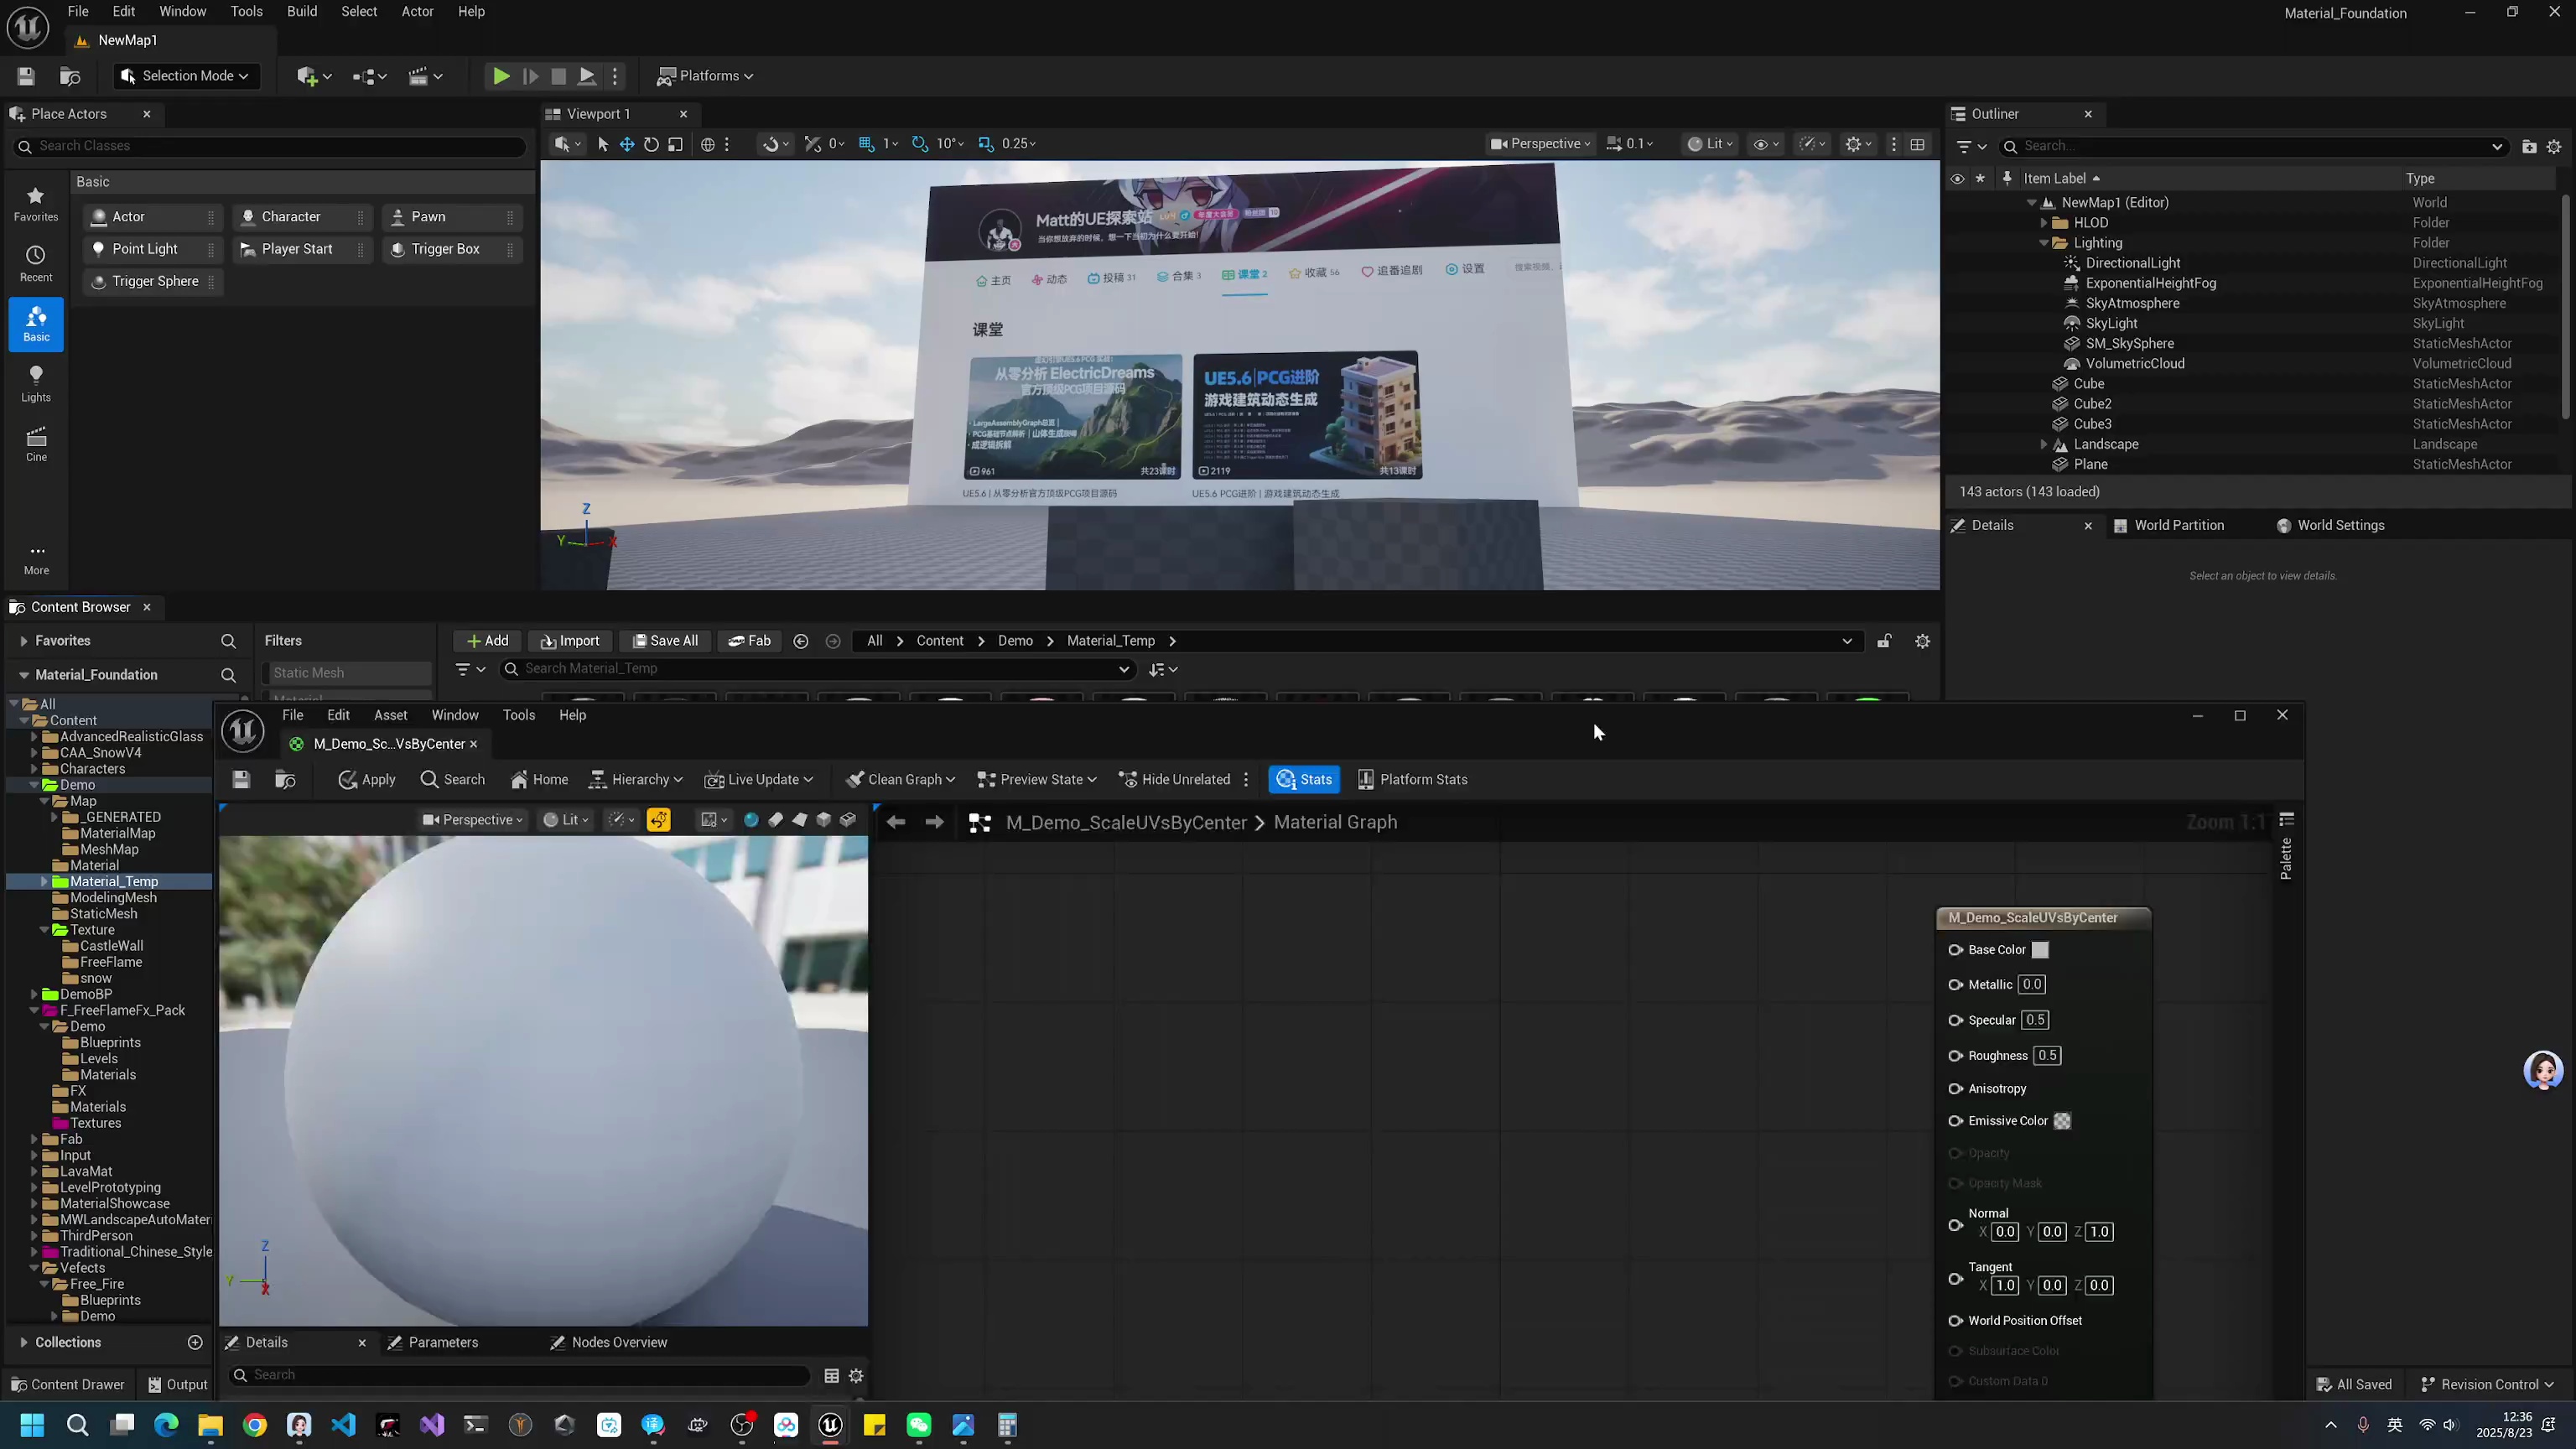This screenshot has width=2576, height=1449.
Task: Open the Build menu in the main menu bar
Action: (x=302, y=12)
